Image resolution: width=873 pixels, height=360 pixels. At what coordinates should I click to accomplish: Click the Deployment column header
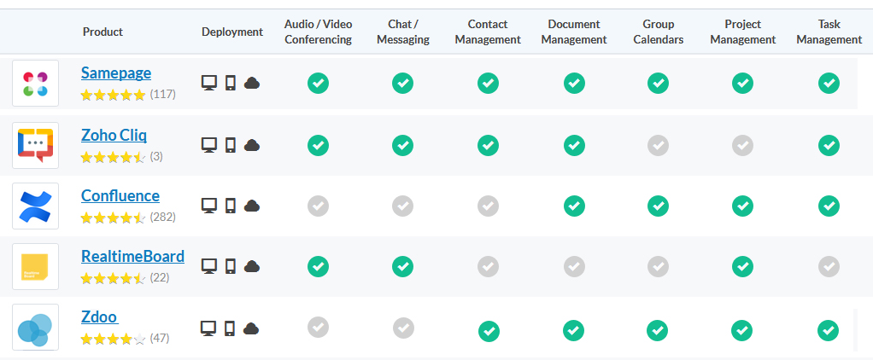point(232,32)
